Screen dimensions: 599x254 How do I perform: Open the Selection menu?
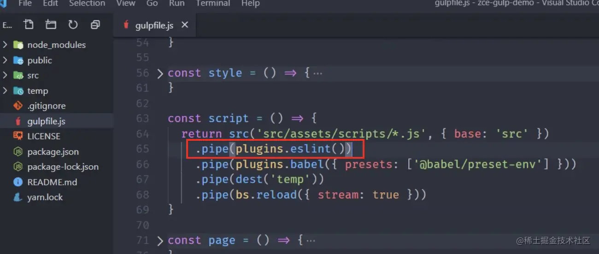87,3
